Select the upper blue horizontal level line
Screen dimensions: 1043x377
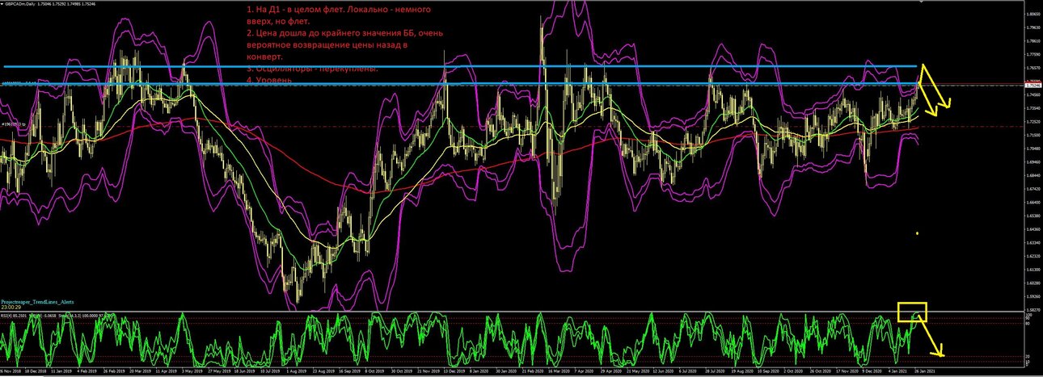(x=461, y=66)
